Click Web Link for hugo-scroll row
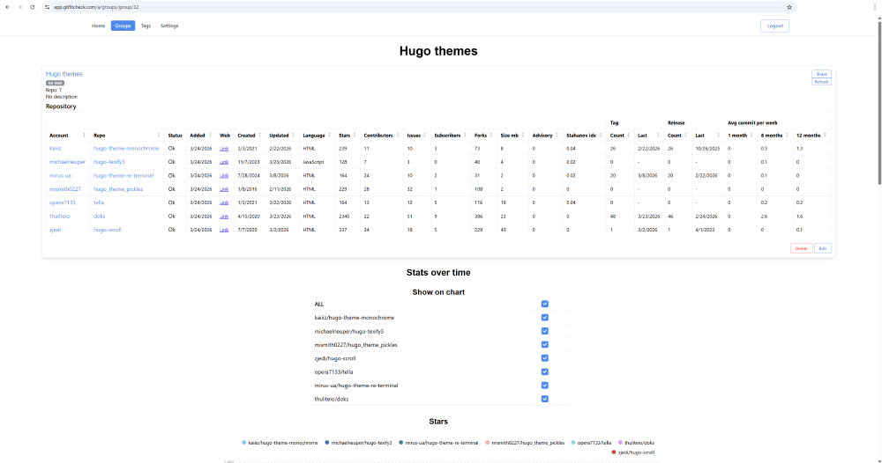 [x=224, y=230]
